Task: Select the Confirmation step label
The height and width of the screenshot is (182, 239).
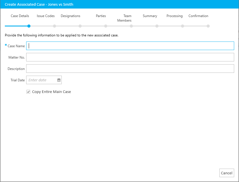Action: [198, 16]
